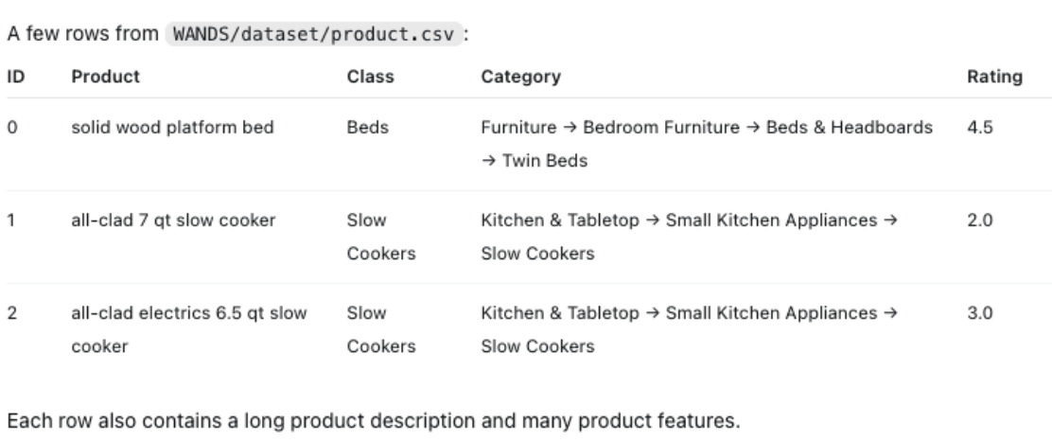The image size is (1052, 441).
Task: Click the 2.0 rating value
Action: pyautogui.click(x=979, y=220)
